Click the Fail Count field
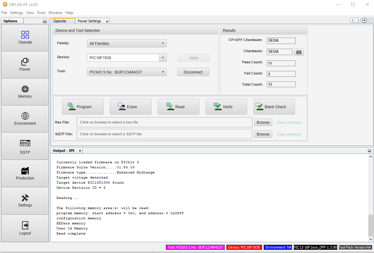374x253 pixels. (x=281, y=74)
